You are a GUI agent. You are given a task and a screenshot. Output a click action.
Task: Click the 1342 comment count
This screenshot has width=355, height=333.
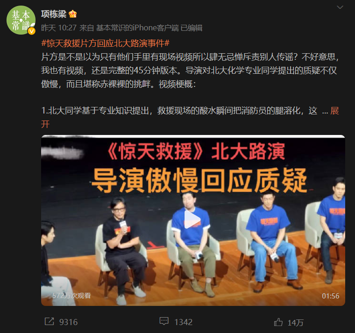[x=184, y=322]
